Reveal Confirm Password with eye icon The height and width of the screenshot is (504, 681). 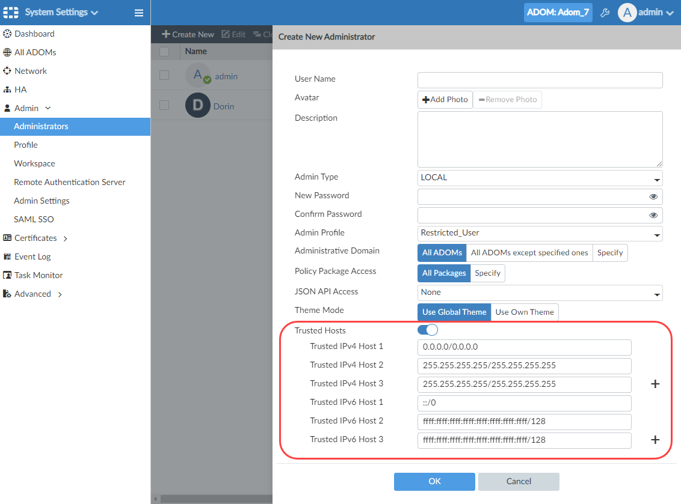point(653,216)
